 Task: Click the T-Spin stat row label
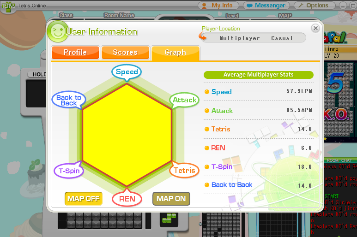click(222, 167)
